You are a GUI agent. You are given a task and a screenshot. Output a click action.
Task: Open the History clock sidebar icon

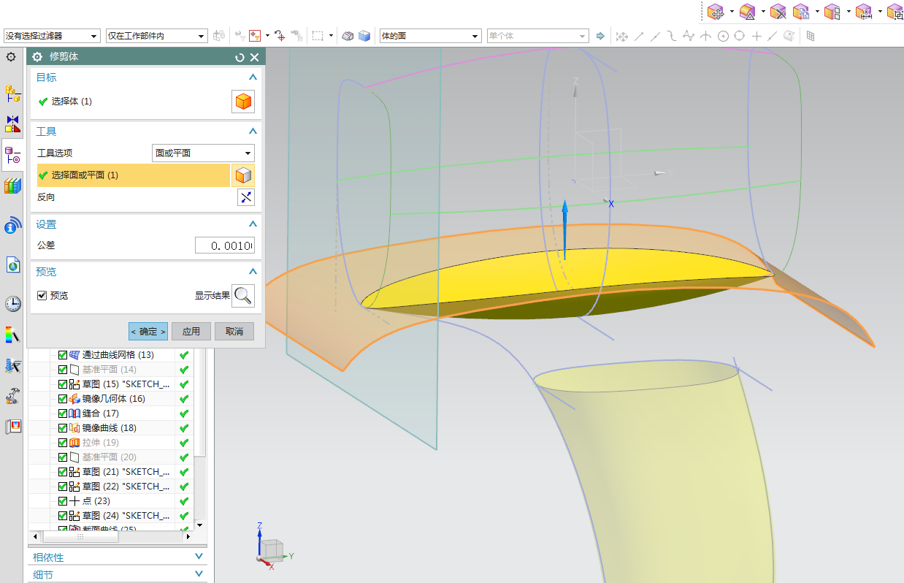click(x=12, y=303)
